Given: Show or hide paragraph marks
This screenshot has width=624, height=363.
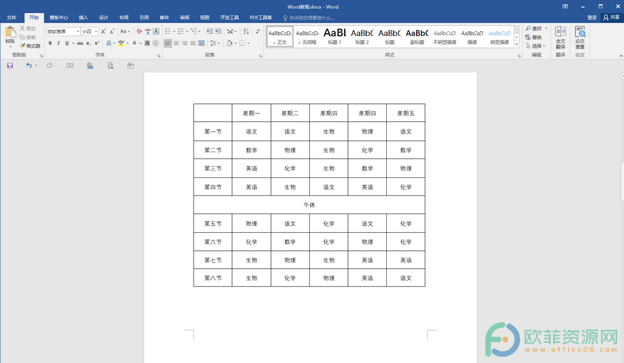Looking at the screenshot, I should tap(259, 31).
